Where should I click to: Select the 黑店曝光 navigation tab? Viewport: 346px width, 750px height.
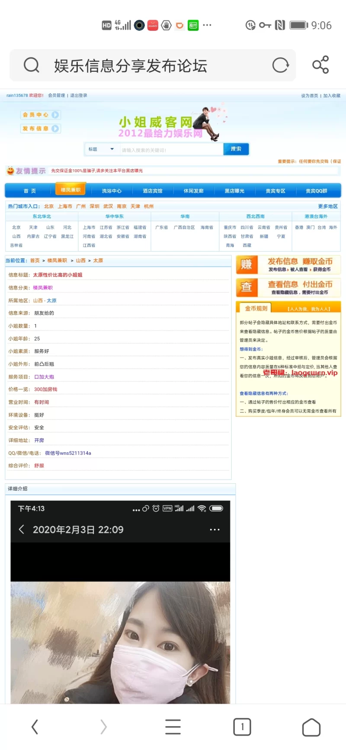point(234,191)
